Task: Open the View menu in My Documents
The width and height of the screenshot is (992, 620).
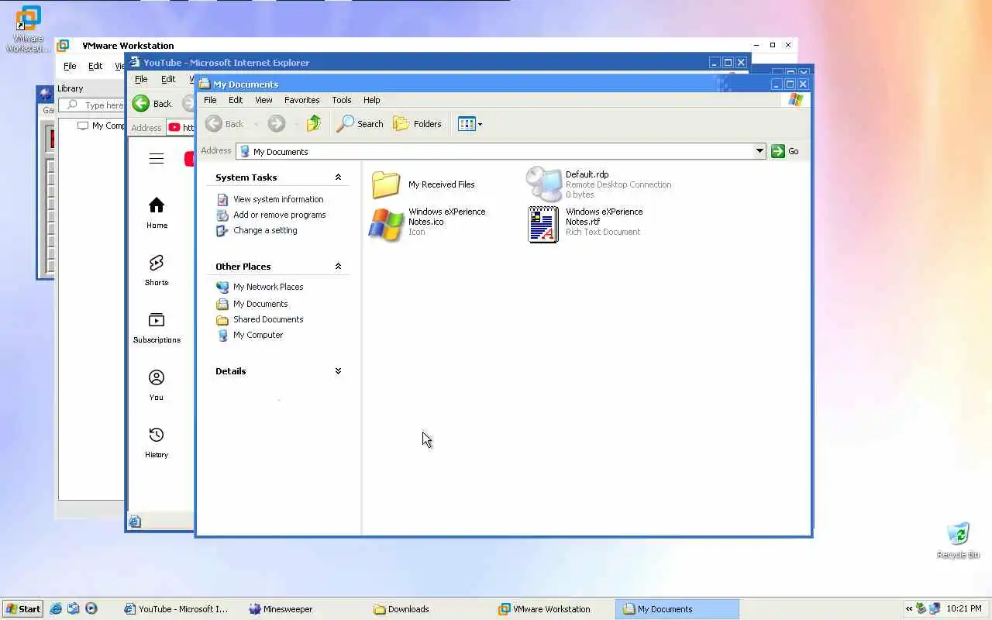Action: pos(263,100)
